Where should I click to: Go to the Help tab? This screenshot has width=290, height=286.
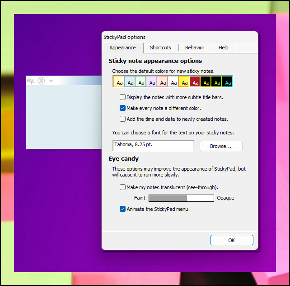point(223,48)
